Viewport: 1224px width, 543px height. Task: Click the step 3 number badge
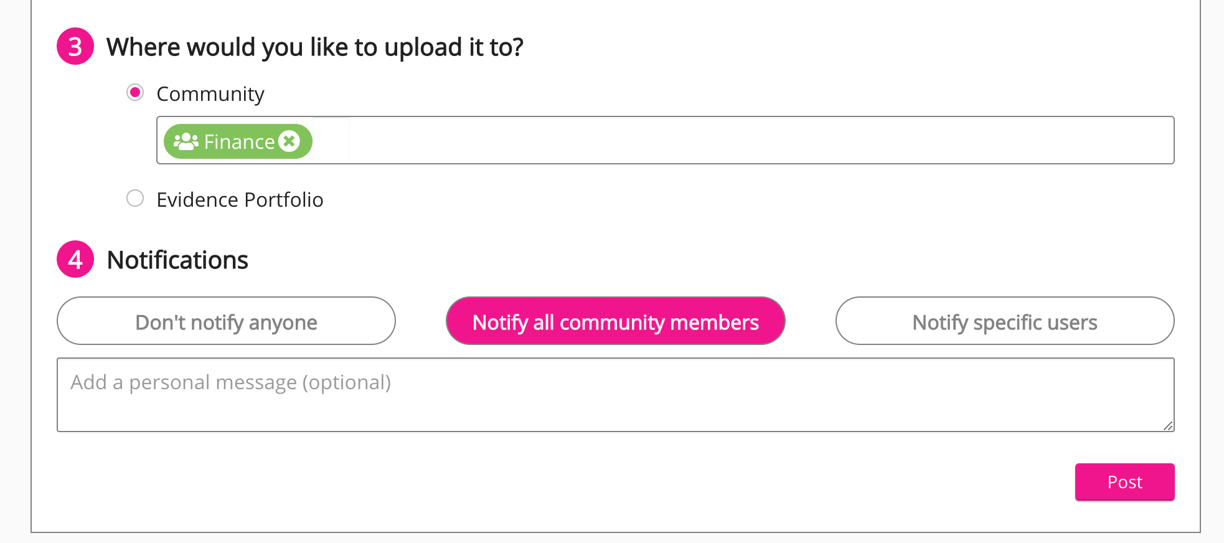pyautogui.click(x=75, y=47)
